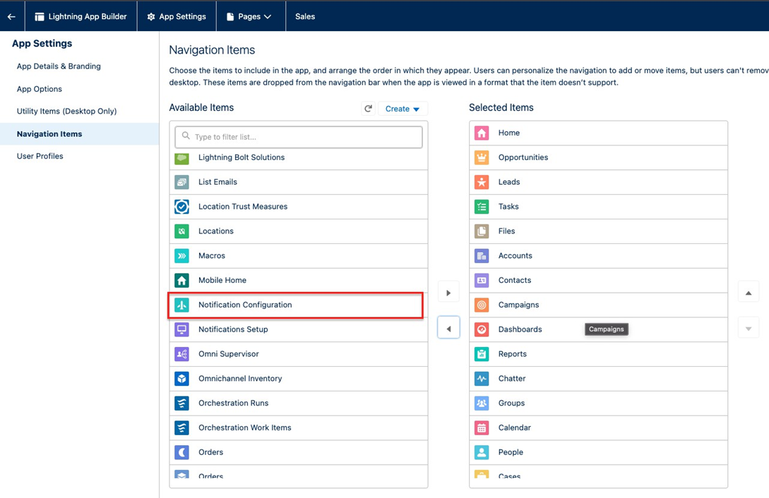Click the Contacts card icon
Screen dimensions: 769x498
(482, 280)
